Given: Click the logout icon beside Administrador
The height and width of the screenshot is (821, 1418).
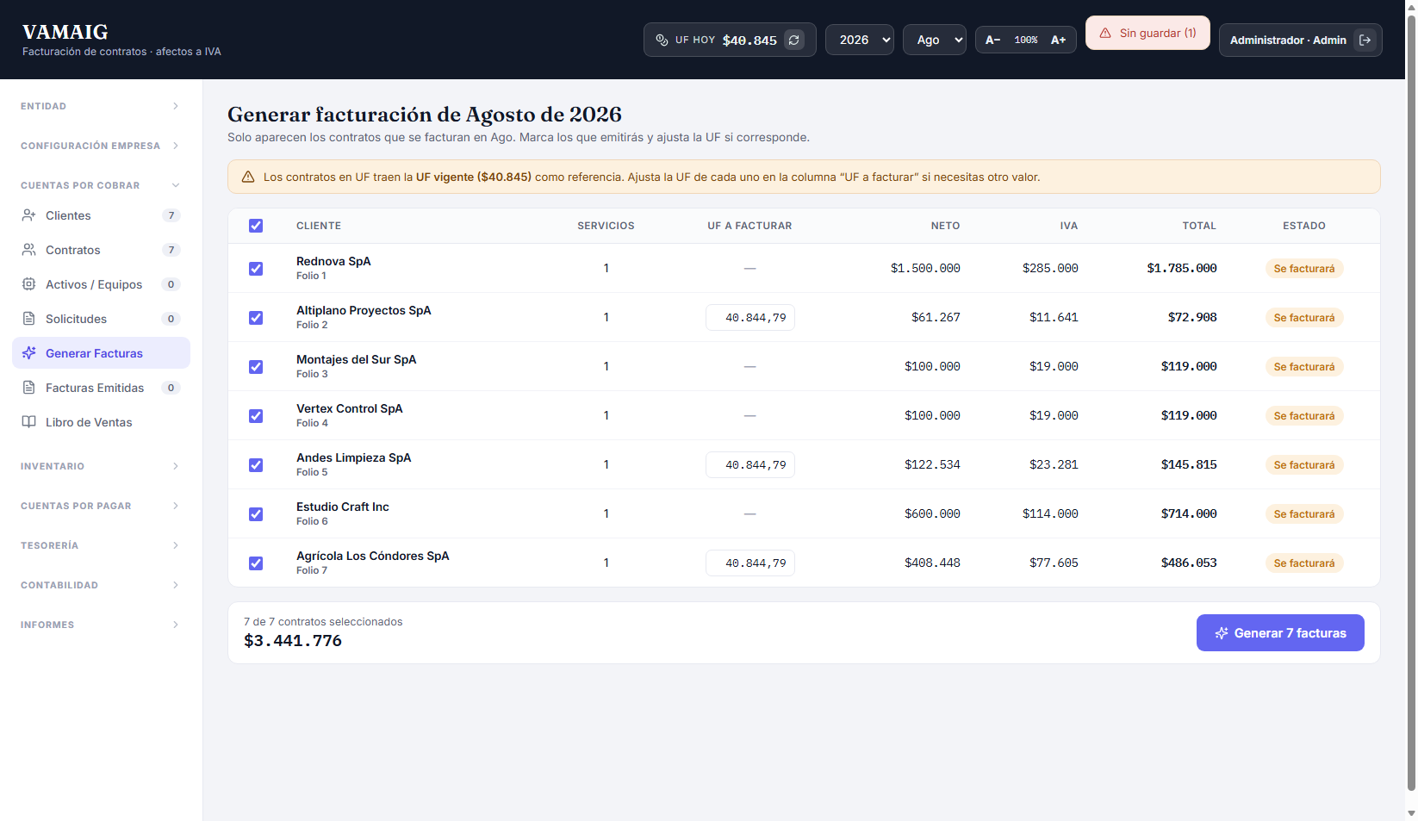Looking at the screenshot, I should [x=1365, y=40].
